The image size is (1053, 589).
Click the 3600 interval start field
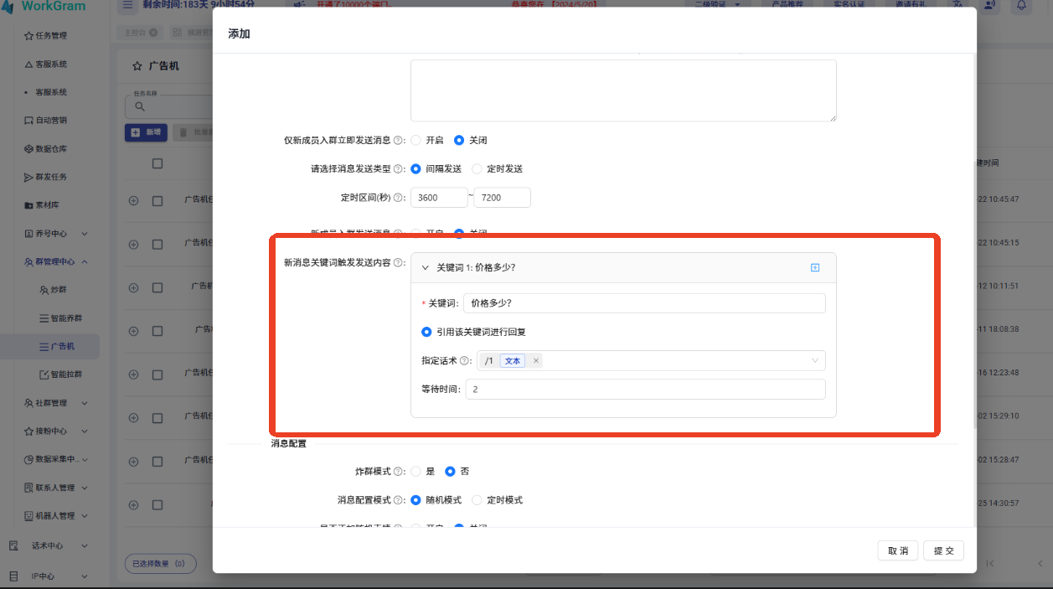coord(438,198)
